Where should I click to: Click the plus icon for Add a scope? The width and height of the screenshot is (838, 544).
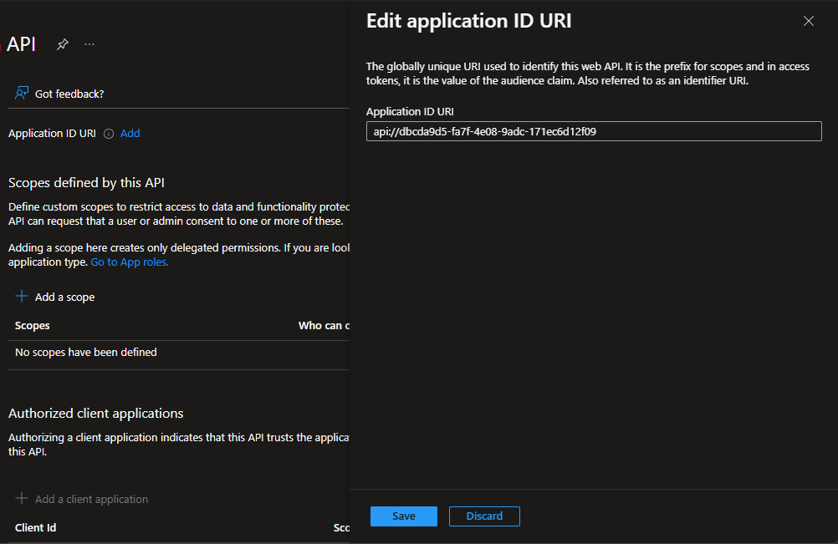[22, 297]
